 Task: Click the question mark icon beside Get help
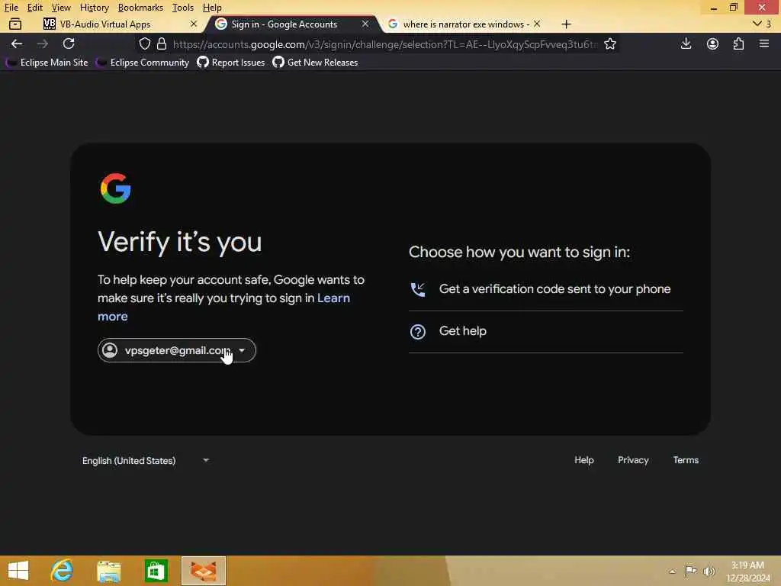(417, 331)
